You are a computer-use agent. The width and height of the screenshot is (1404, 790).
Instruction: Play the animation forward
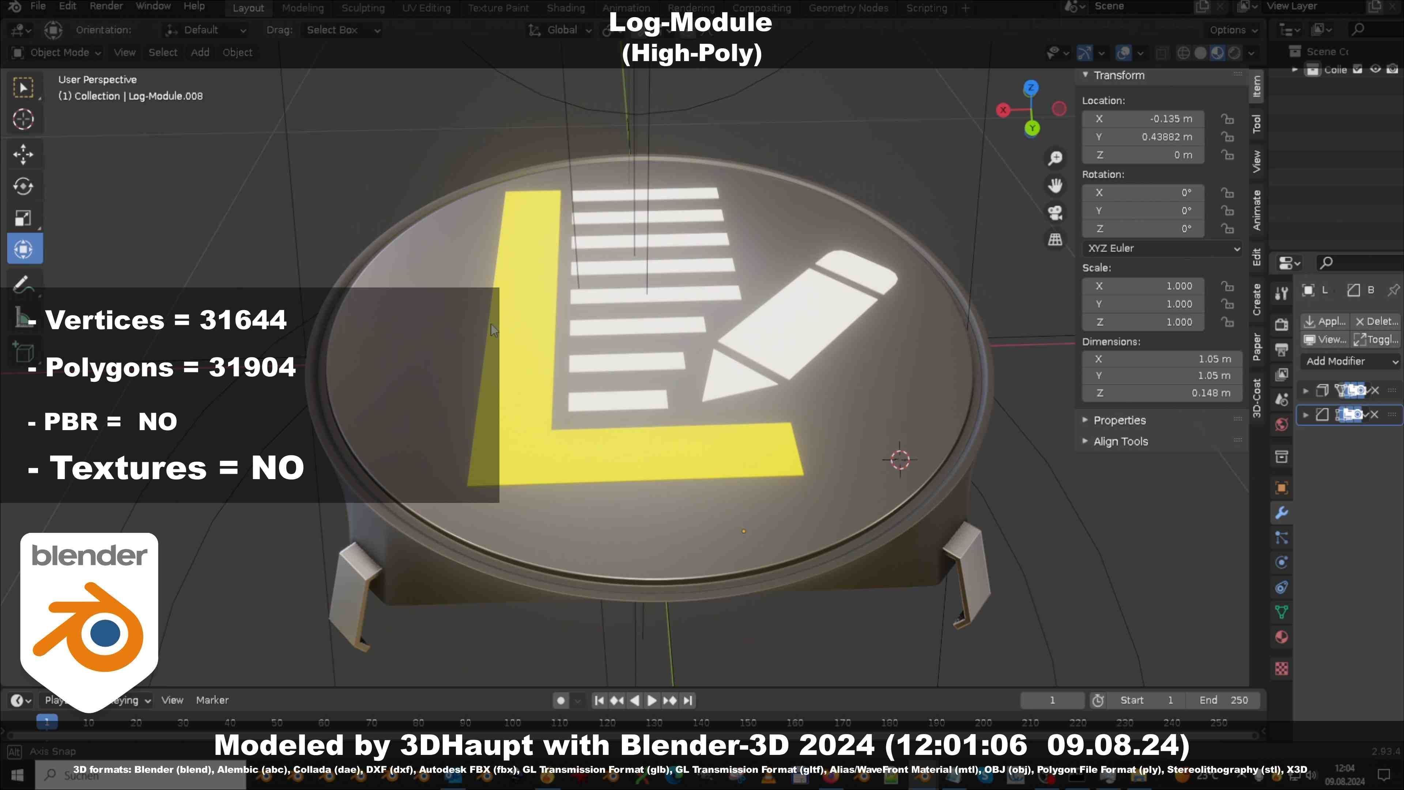(x=652, y=701)
